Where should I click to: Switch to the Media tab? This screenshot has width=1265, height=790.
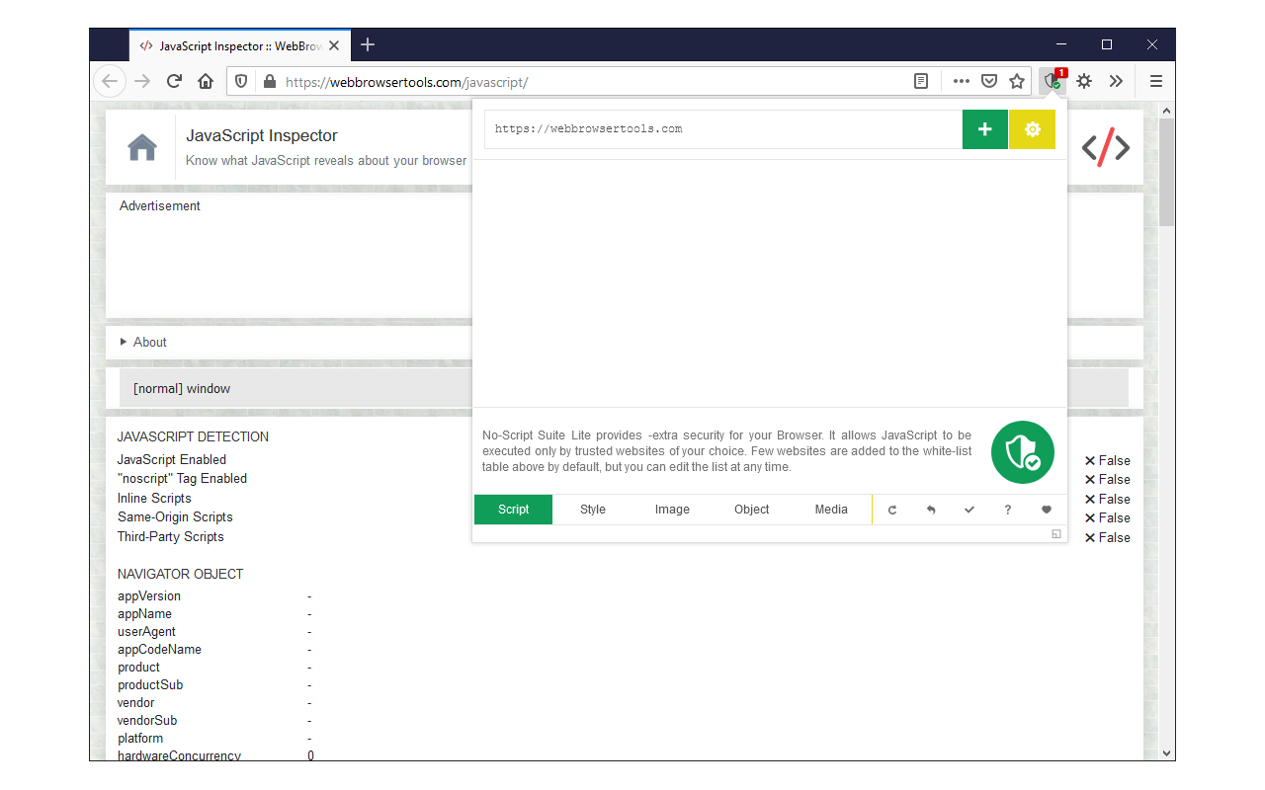coord(831,510)
